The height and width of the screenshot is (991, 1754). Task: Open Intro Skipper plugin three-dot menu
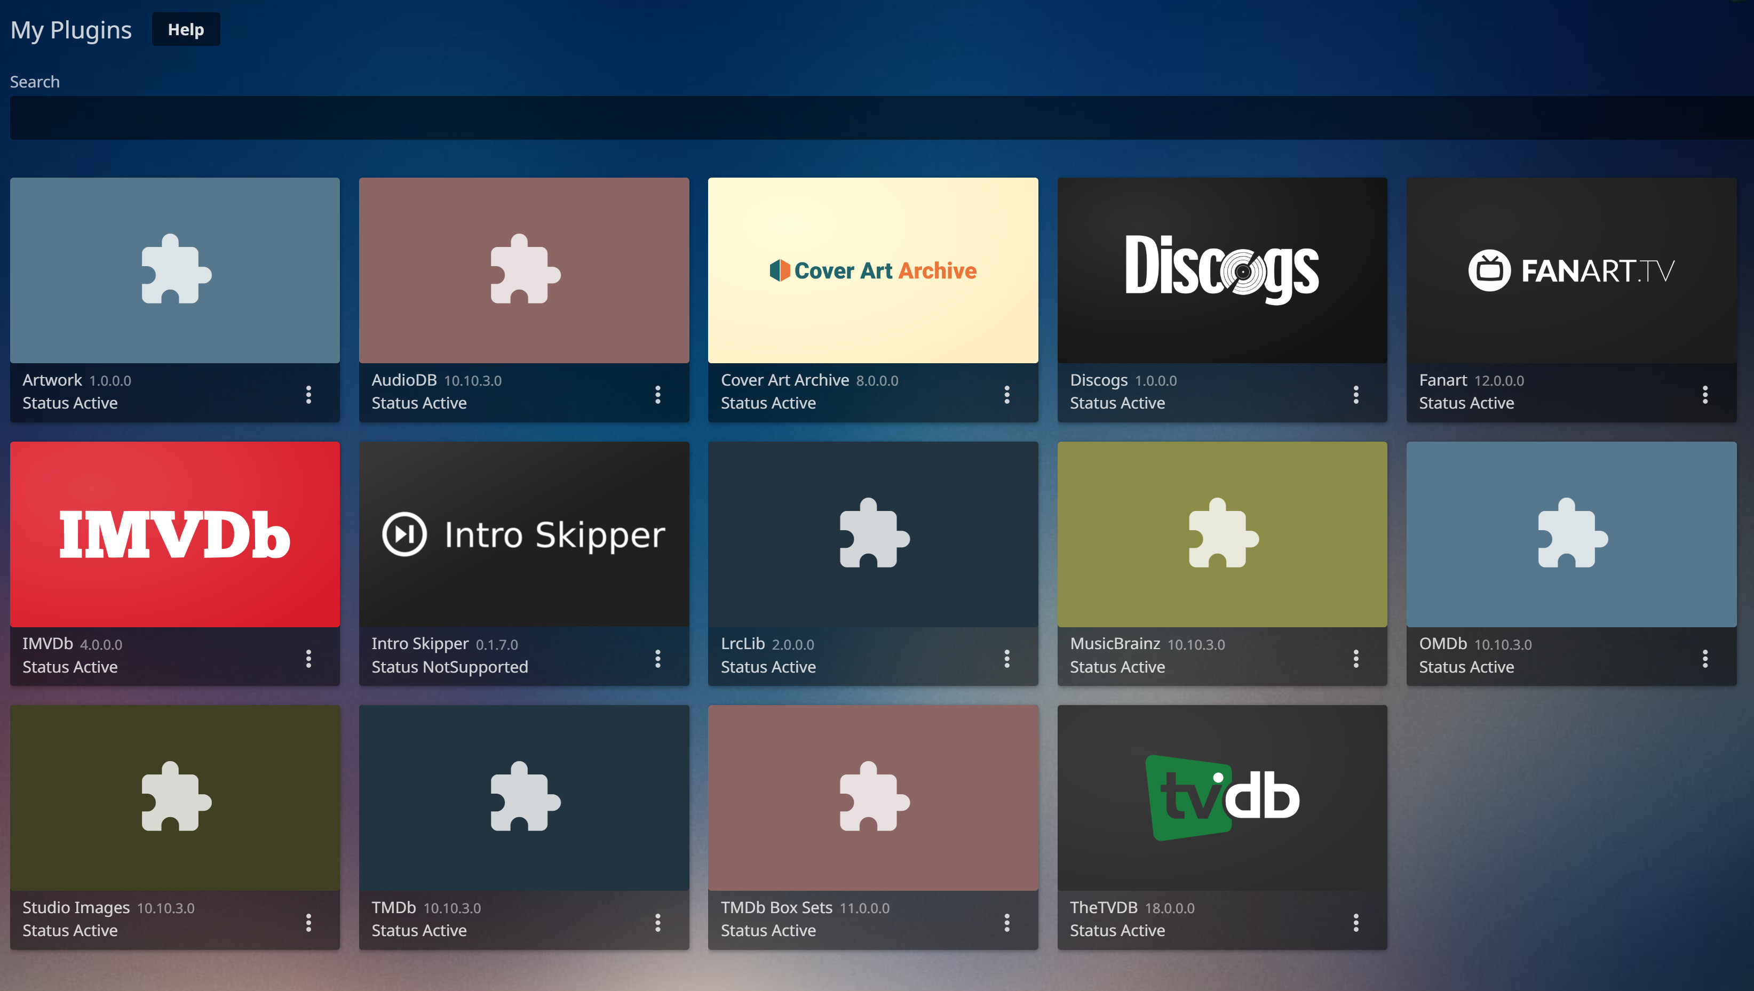[x=658, y=658]
